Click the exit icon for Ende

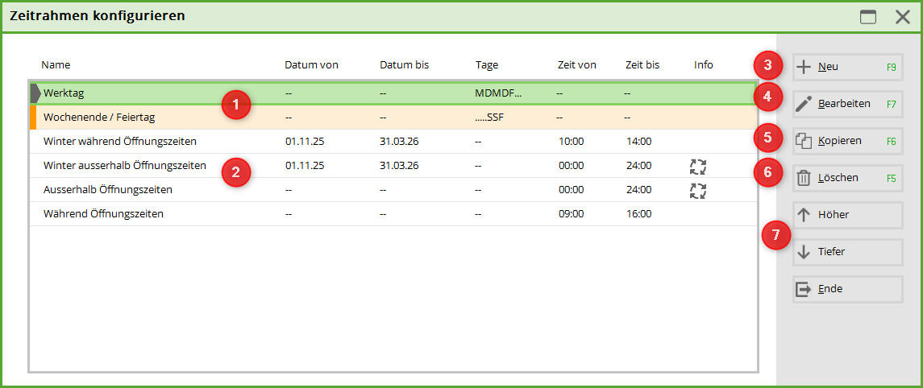[804, 289]
